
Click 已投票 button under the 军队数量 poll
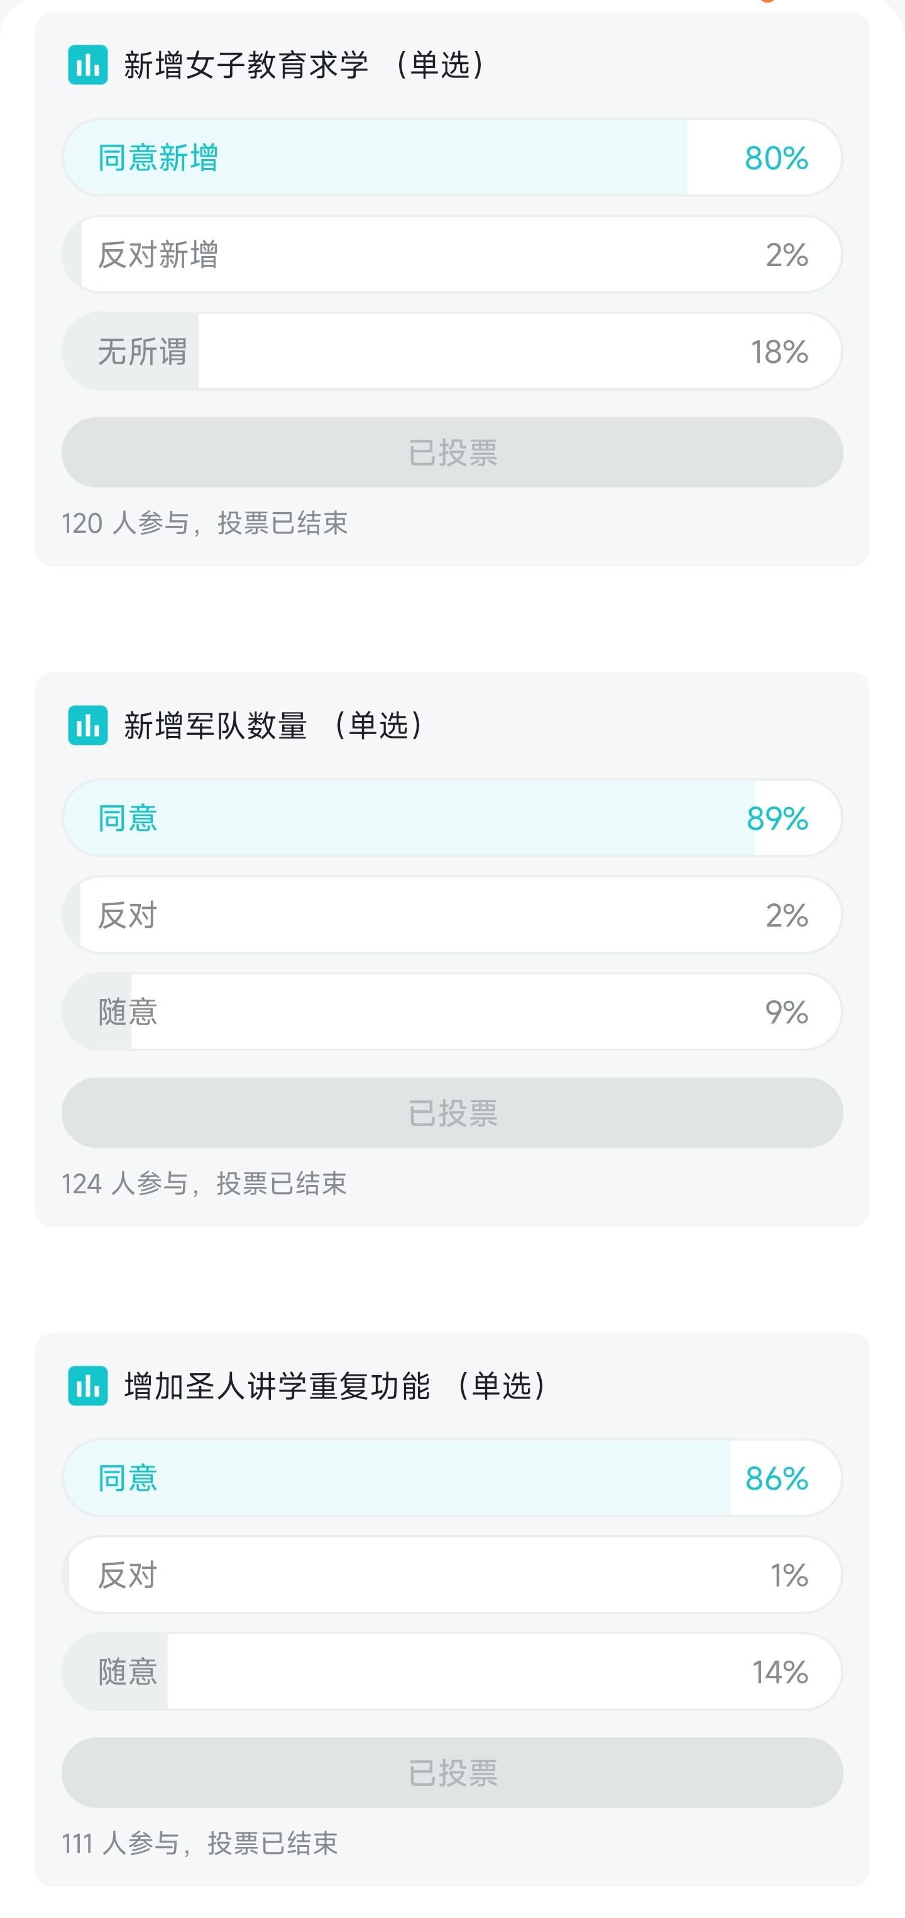coord(452,1112)
